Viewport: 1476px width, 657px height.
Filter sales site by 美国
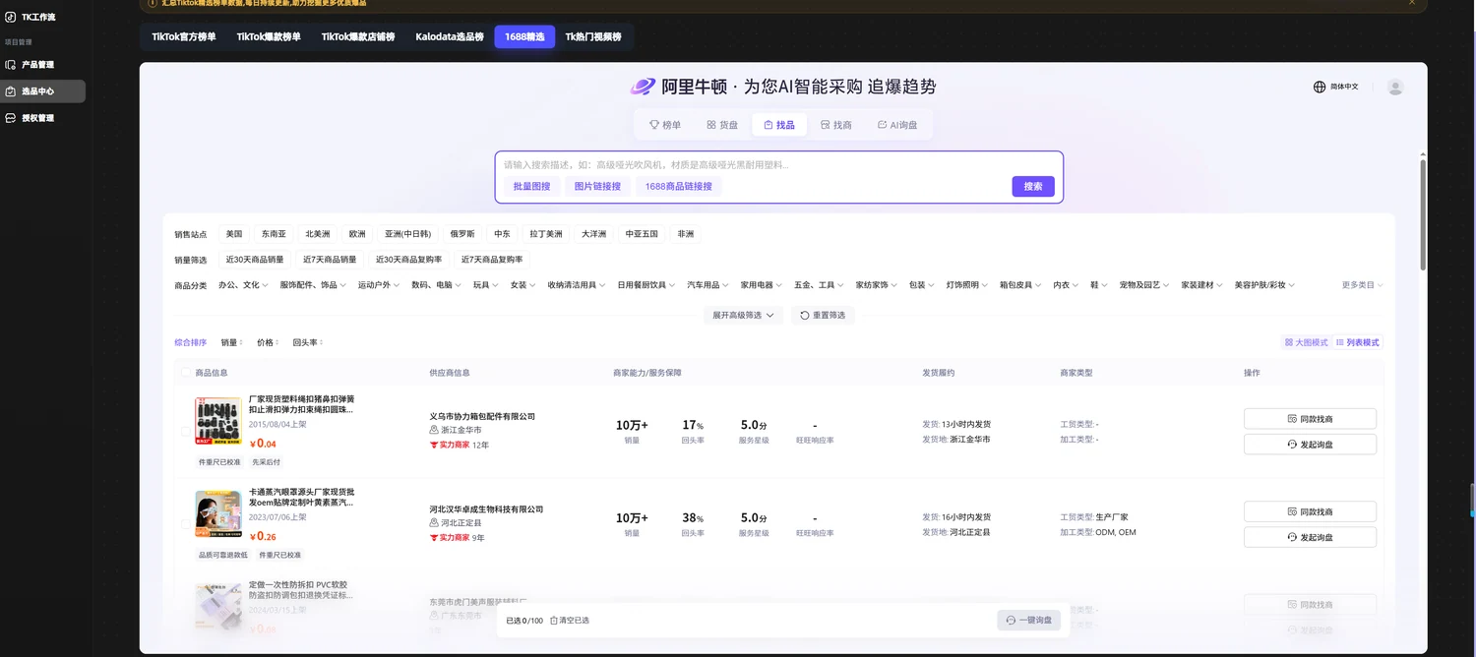(x=234, y=234)
